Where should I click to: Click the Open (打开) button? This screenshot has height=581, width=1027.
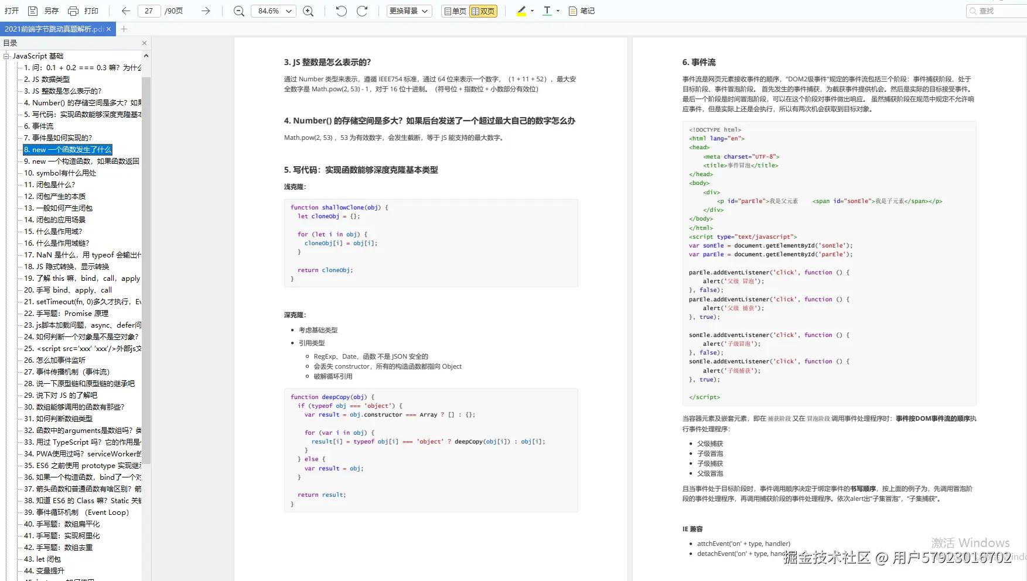12,11
